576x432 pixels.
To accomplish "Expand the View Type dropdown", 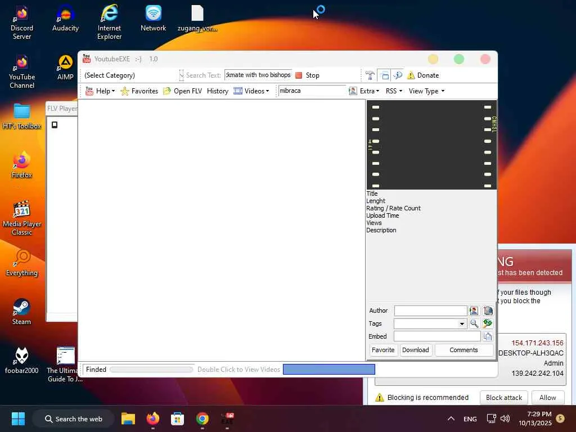I will (443, 91).
